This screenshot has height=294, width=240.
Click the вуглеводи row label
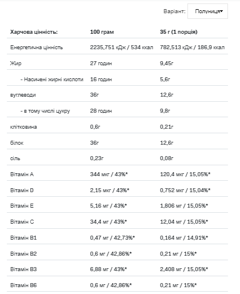[23, 95]
